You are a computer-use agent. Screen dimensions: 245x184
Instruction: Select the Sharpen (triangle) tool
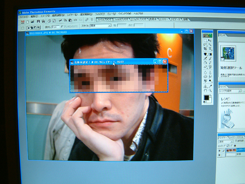(210, 72)
